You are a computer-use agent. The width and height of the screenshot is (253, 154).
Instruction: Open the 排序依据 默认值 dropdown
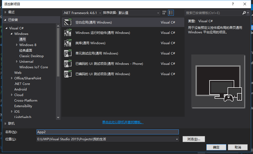(139, 13)
